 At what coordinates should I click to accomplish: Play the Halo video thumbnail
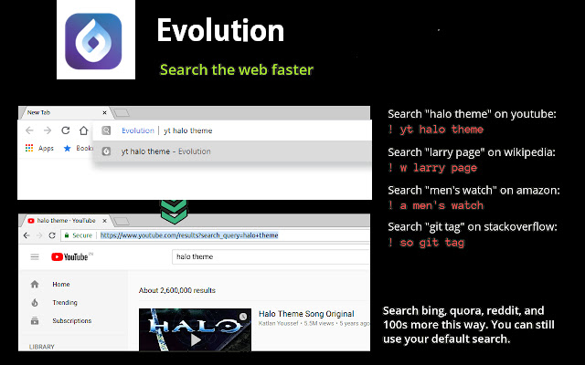[195, 329]
